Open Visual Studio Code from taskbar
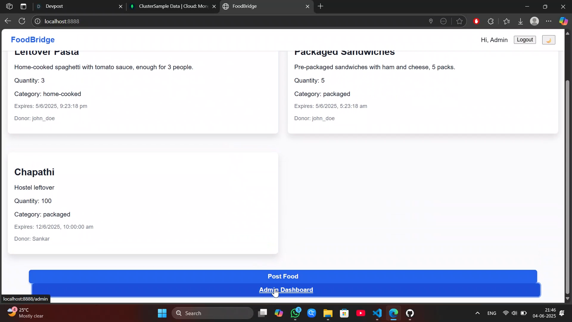572x322 pixels. click(x=377, y=313)
